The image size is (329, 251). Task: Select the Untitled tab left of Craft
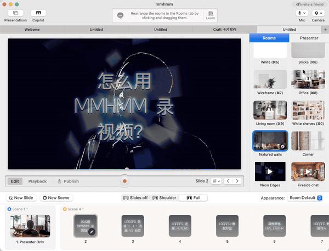click(161, 30)
